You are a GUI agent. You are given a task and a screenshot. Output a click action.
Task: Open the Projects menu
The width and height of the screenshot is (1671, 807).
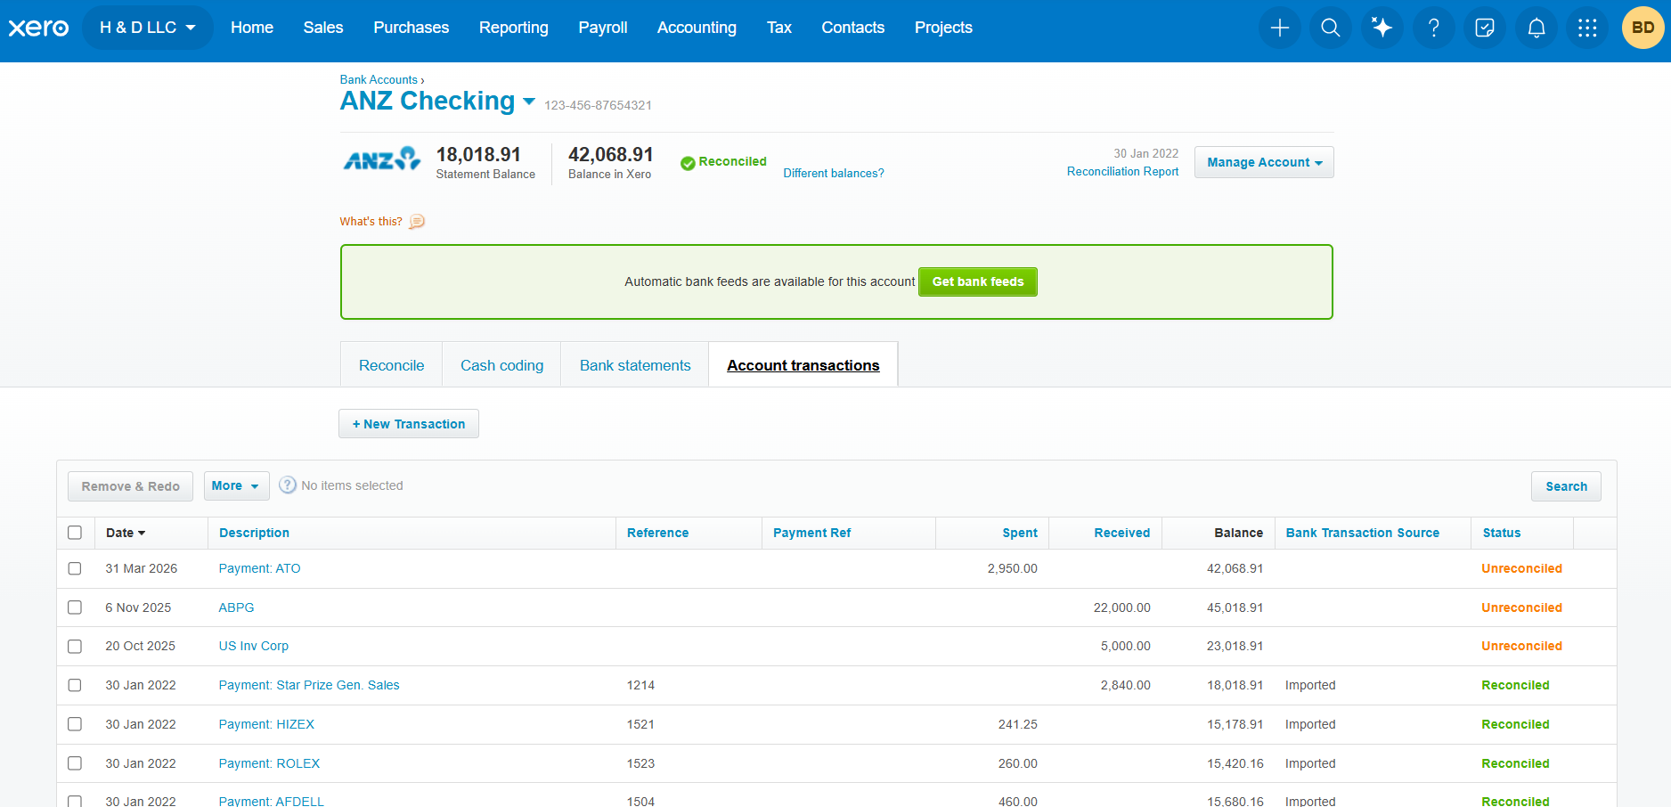tap(943, 28)
